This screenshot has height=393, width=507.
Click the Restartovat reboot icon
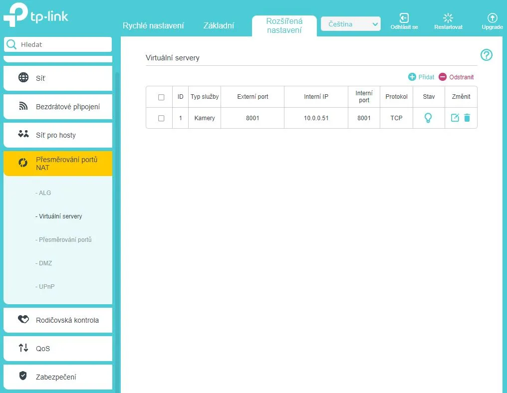coord(448,18)
